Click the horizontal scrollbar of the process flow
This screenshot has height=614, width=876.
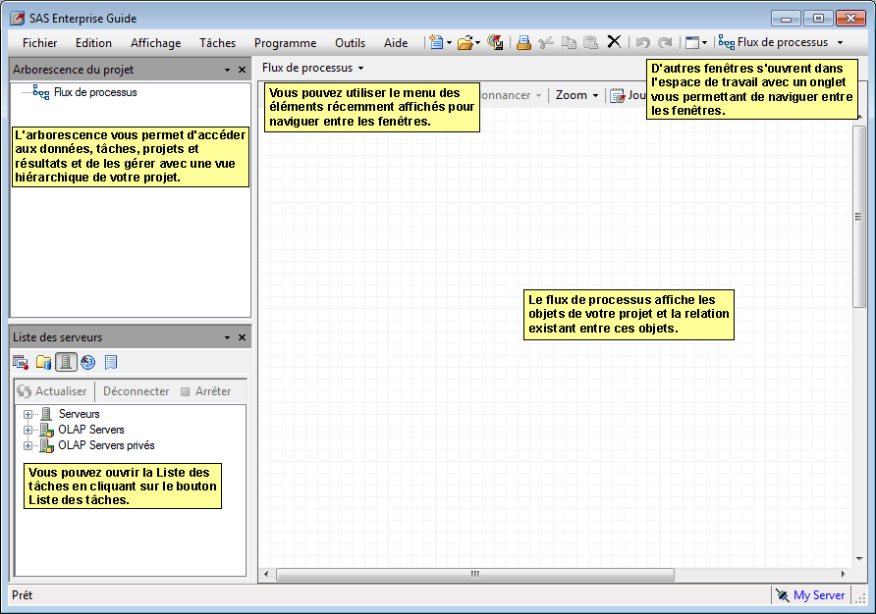coord(474,574)
